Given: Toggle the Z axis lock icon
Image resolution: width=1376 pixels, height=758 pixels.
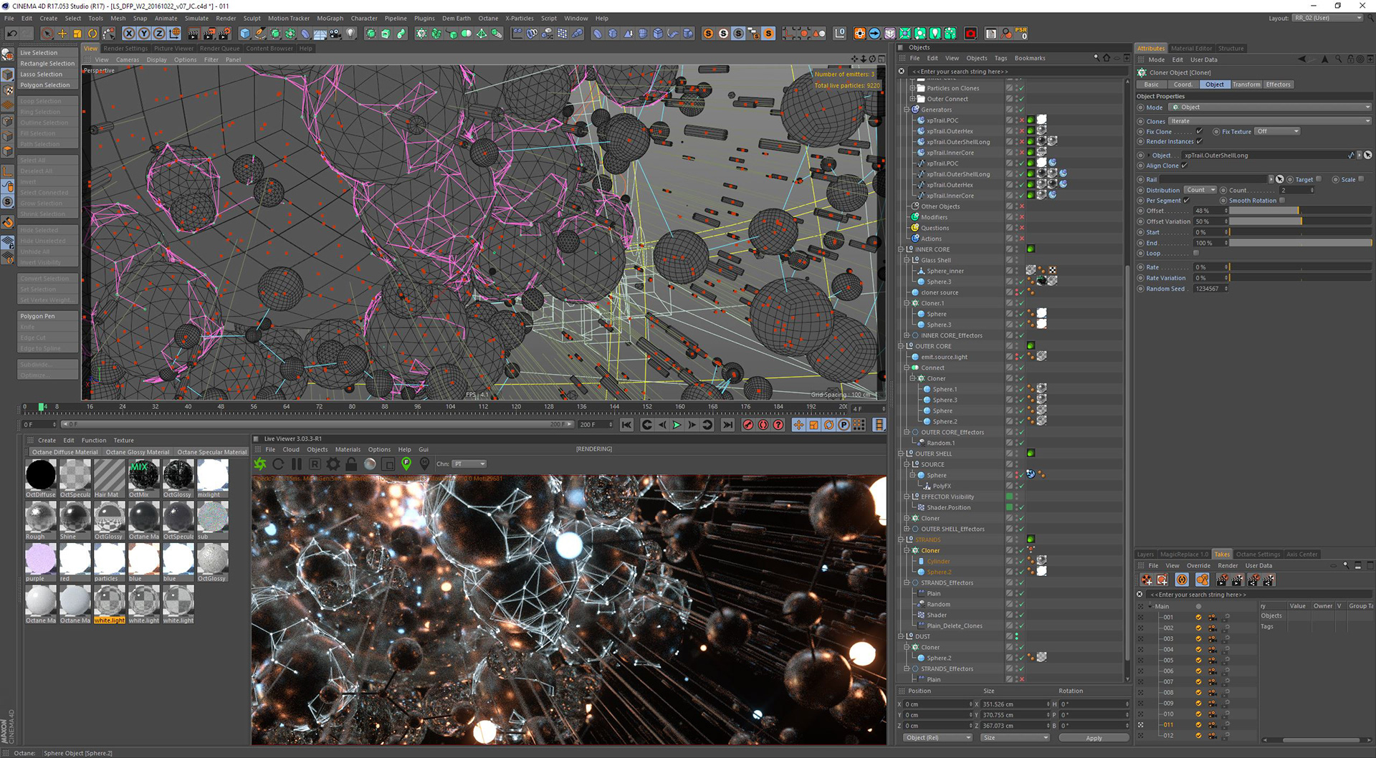Looking at the screenshot, I should pos(159,33).
